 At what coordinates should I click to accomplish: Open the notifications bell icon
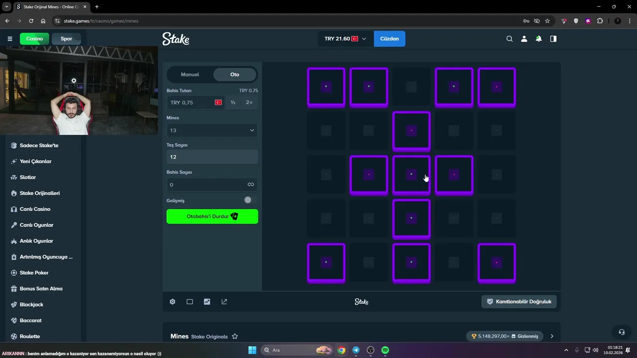[538, 39]
